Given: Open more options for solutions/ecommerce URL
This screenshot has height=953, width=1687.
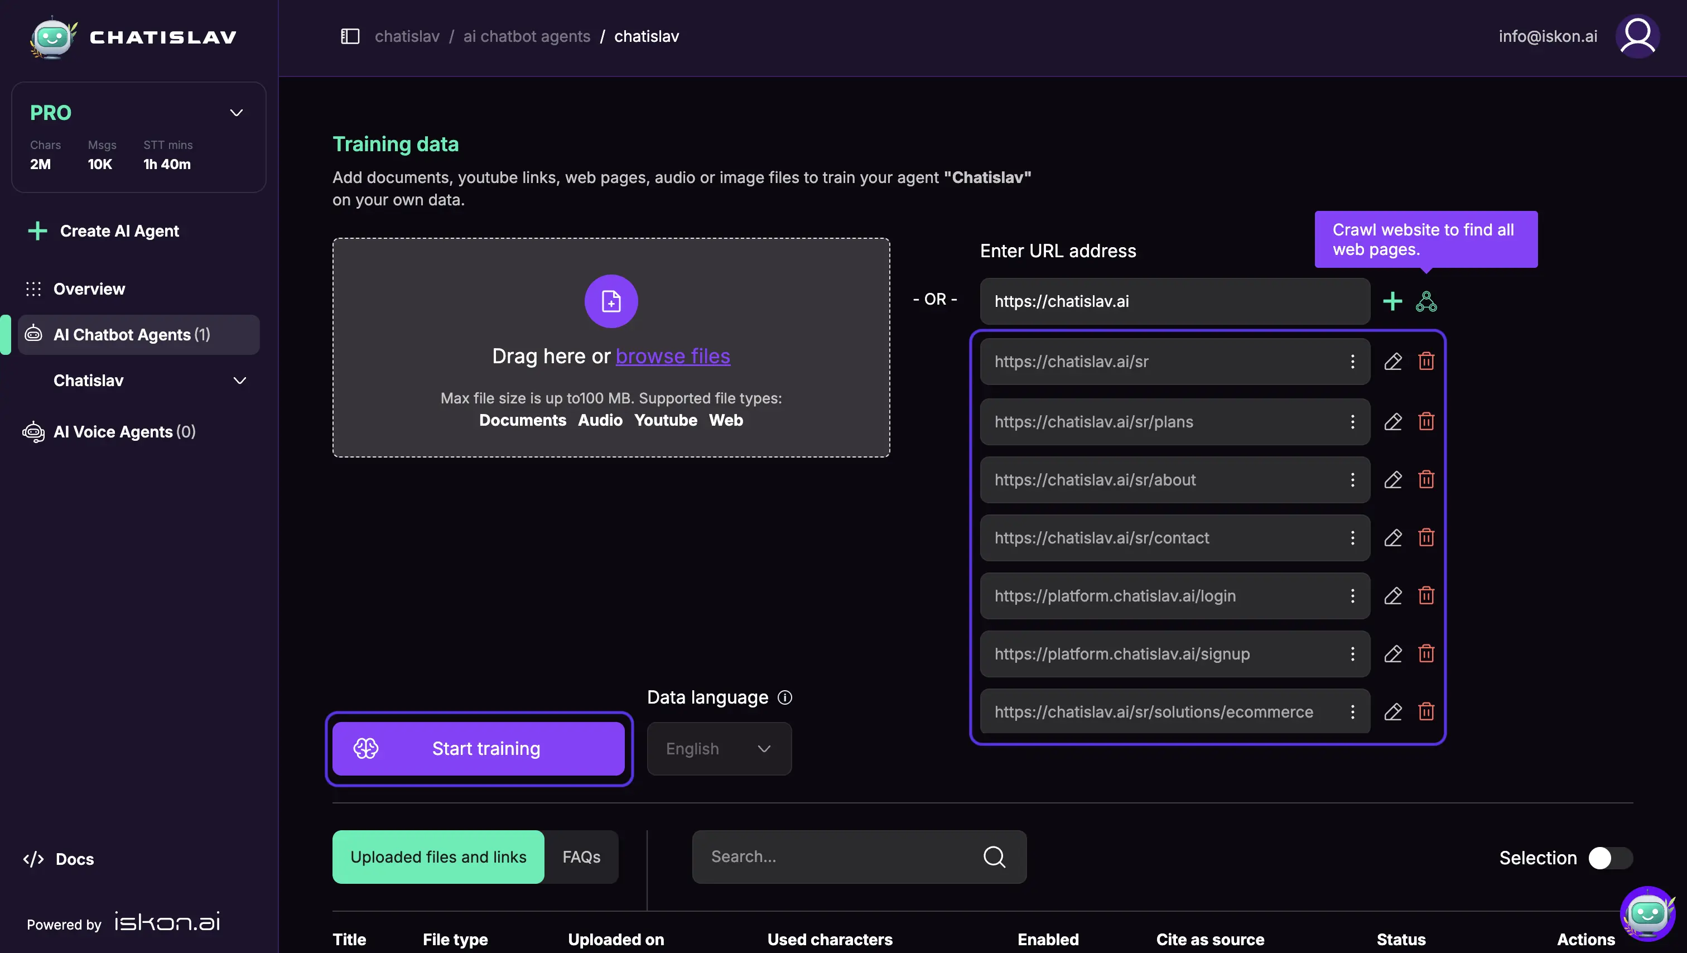Looking at the screenshot, I should [1352, 712].
